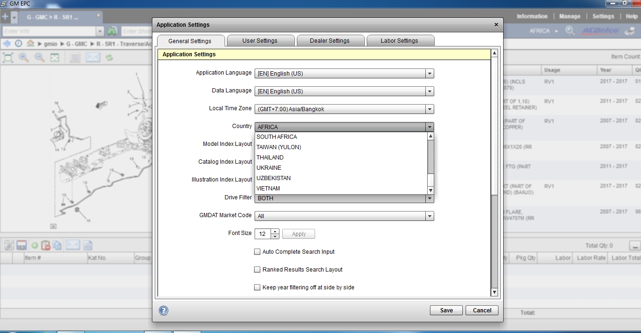Click the Cancel button
641x333 pixels.
pos(482,310)
